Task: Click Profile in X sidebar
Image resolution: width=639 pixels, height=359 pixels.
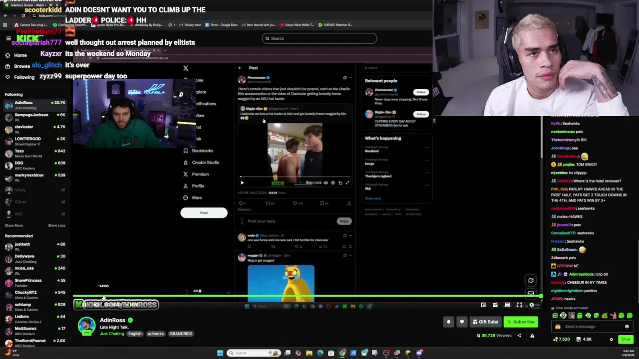Action: point(193,186)
